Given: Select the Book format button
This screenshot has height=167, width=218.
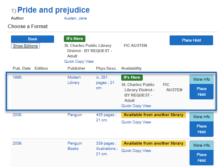Looking at the screenshot, I should click(33, 39).
